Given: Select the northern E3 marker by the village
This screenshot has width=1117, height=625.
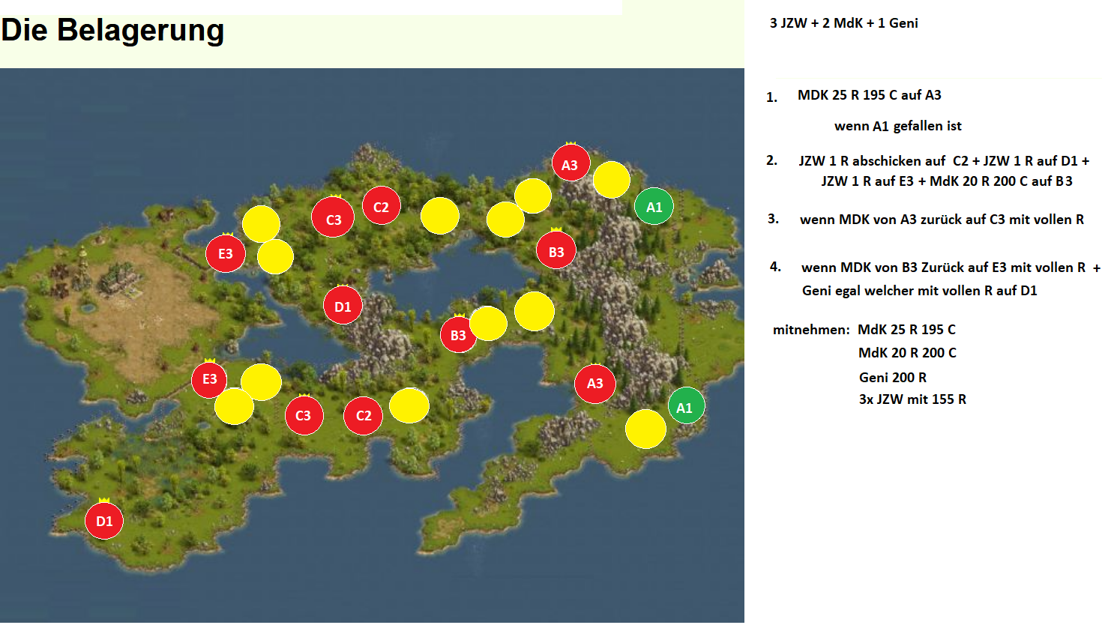Looking at the screenshot, I should (226, 253).
